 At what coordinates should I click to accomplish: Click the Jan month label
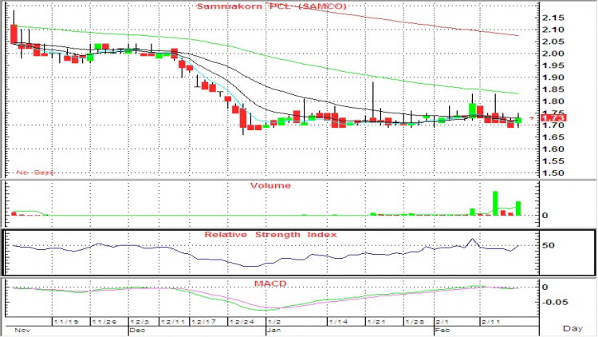click(274, 330)
